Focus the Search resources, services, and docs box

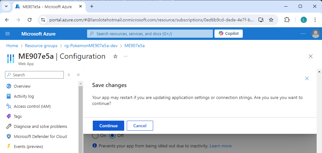click(x=150, y=34)
